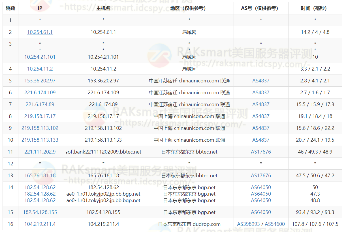The height and width of the screenshot is (232, 344).
Task: Open AS4837 link in hop 7 row
Action: 261,104
